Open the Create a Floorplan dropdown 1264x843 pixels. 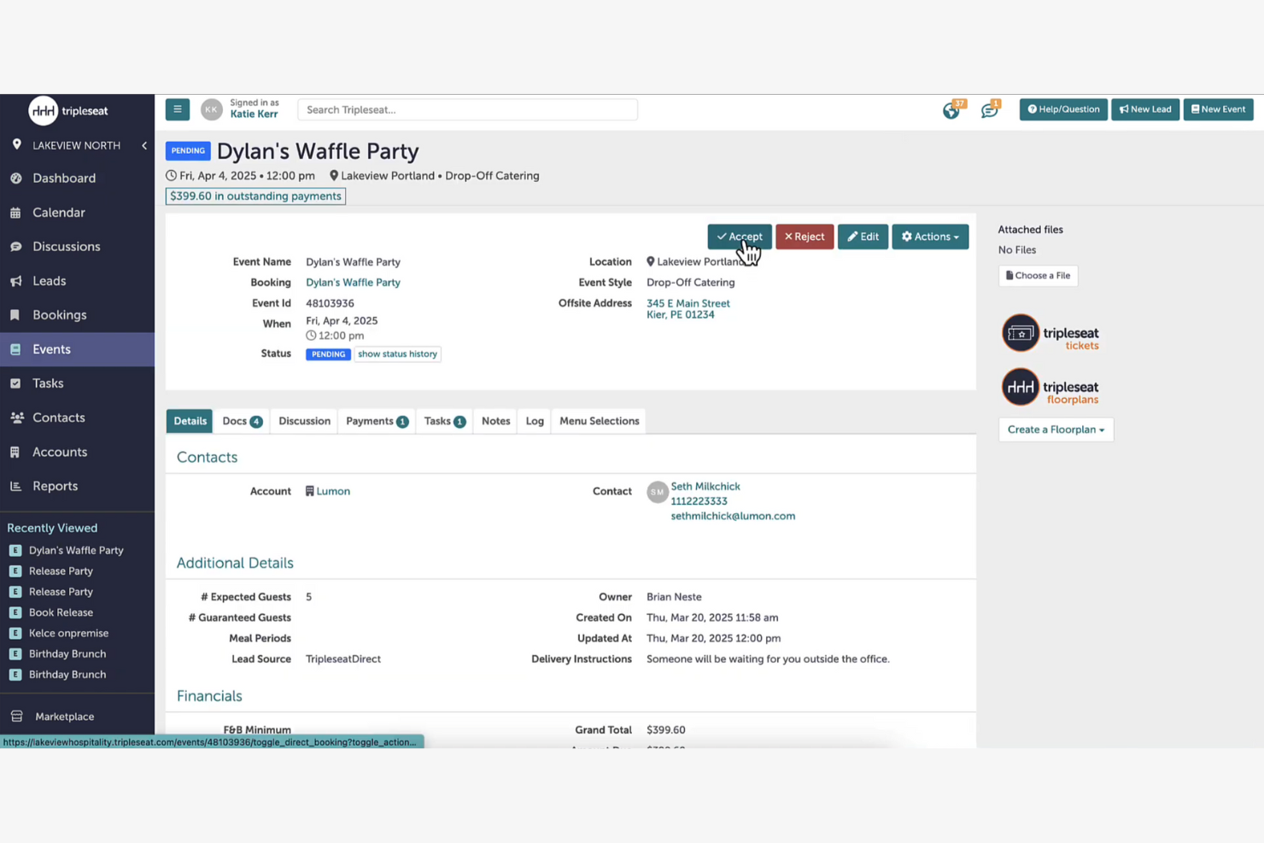tap(1056, 430)
